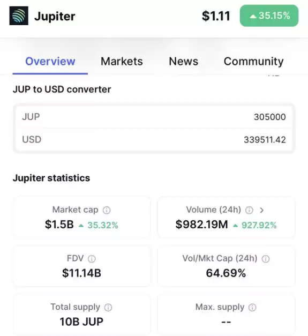Open Total supply info icon

tap(108, 308)
